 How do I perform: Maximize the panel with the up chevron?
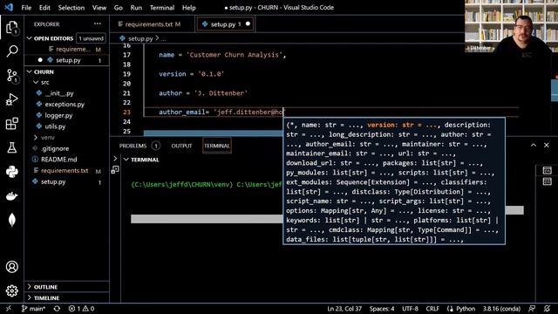(533, 146)
